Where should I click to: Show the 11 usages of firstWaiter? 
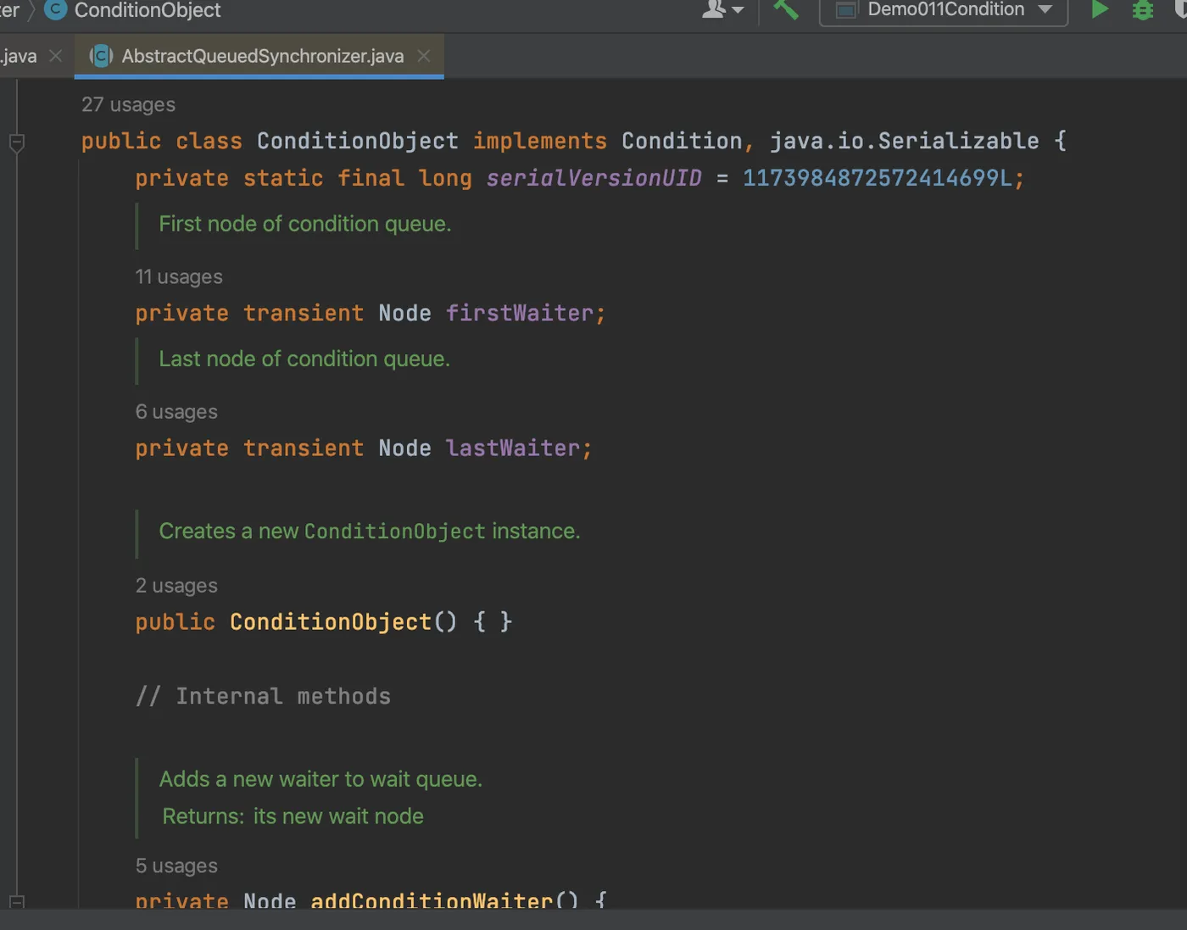(x=179, y=277)
